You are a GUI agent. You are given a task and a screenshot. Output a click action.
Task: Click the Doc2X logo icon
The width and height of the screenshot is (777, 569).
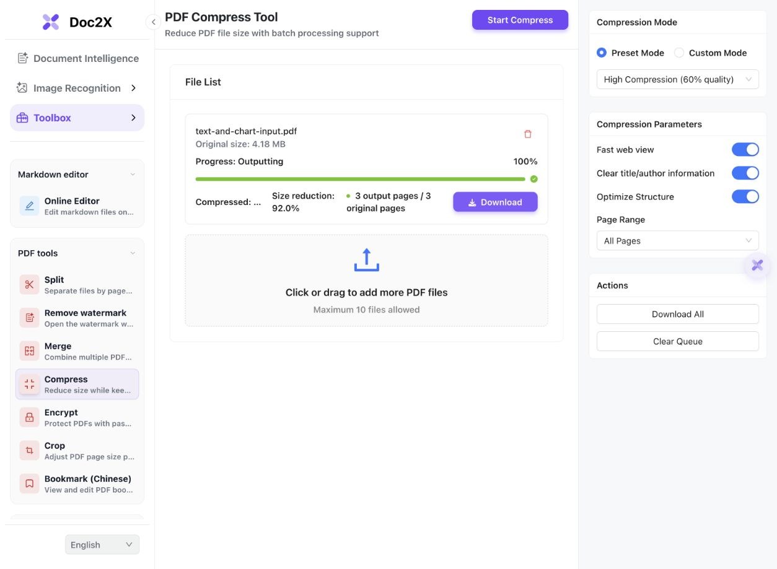[x=51, y=22]
